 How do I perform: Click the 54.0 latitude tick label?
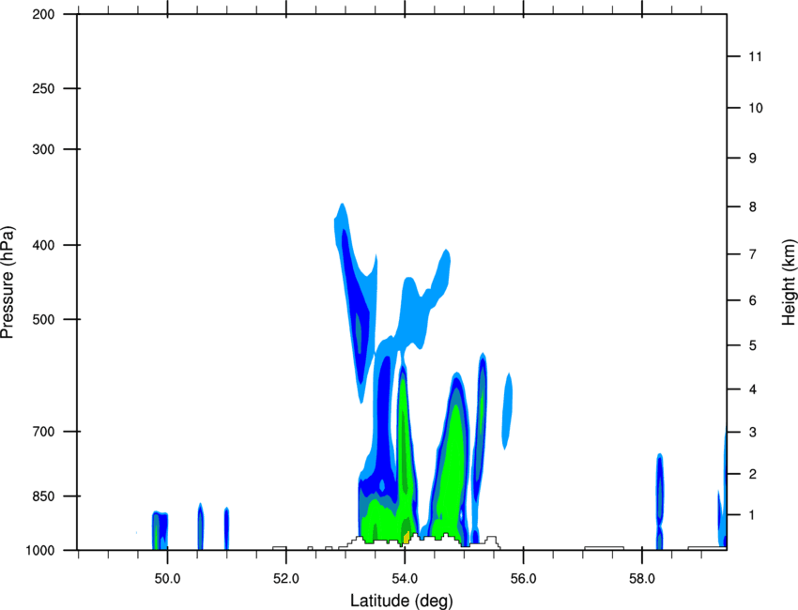coord(406,579)
